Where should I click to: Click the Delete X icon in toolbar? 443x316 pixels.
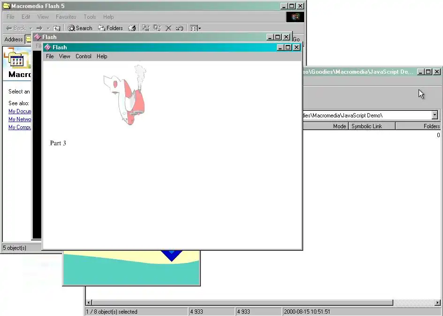point(168,28)
